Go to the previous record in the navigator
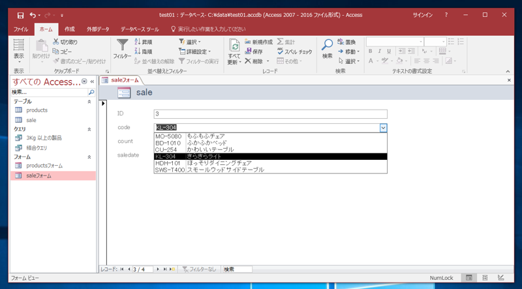Viewport: 522px width, 289px height. click(x=129, y=269)
